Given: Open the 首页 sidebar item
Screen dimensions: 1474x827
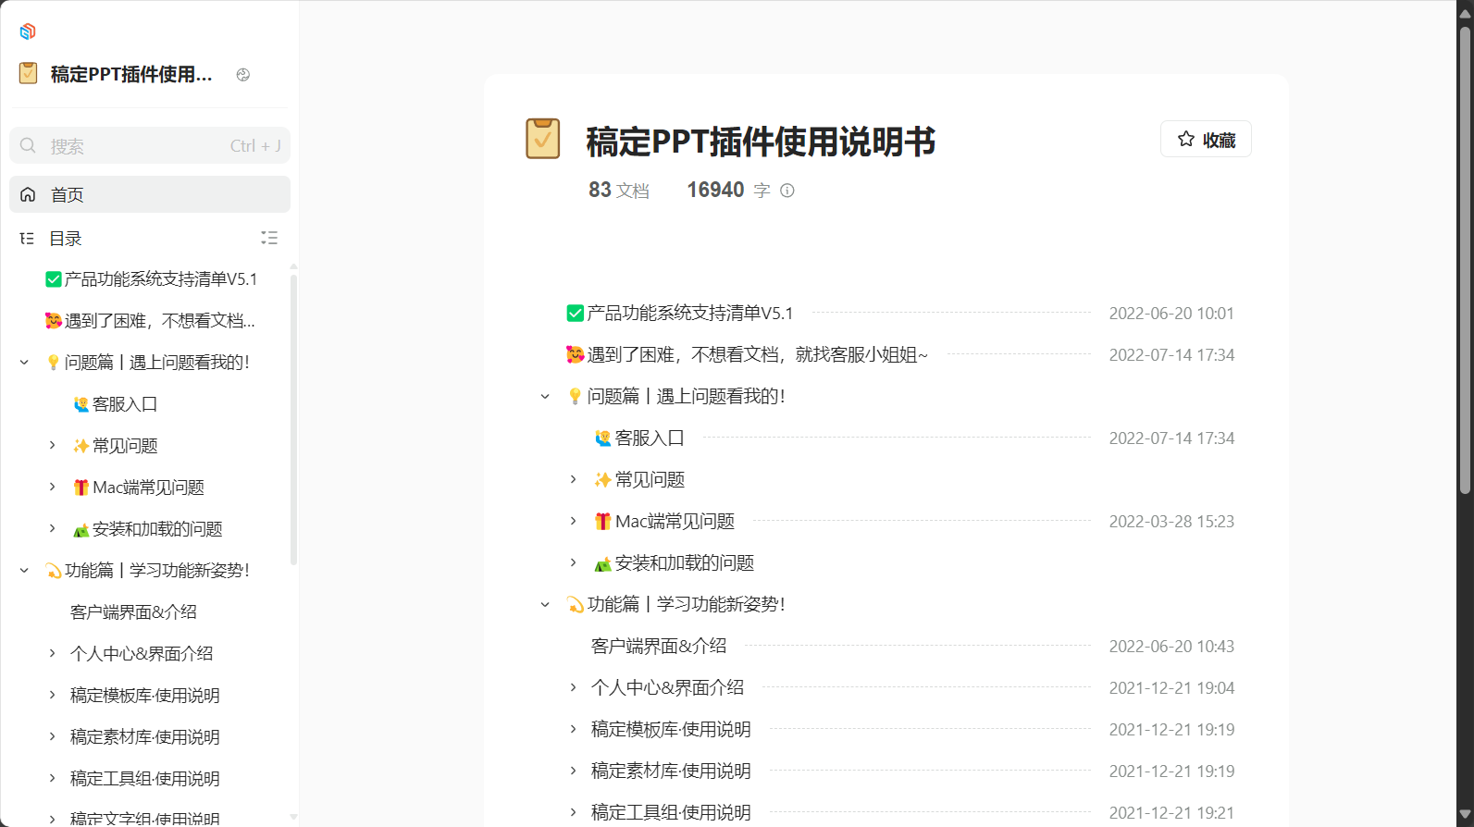Looking at the screenshot, I should (150, 194).
